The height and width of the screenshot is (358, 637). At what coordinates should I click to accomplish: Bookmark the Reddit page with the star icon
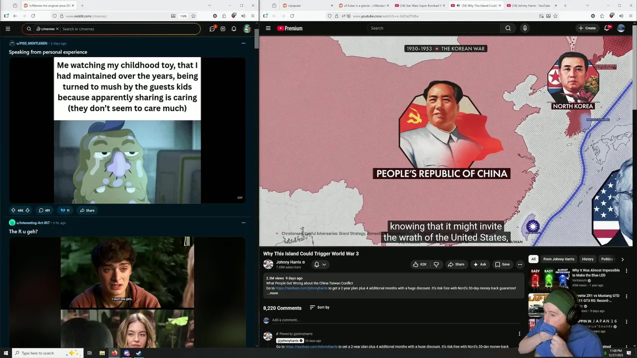tap(194, 16)
